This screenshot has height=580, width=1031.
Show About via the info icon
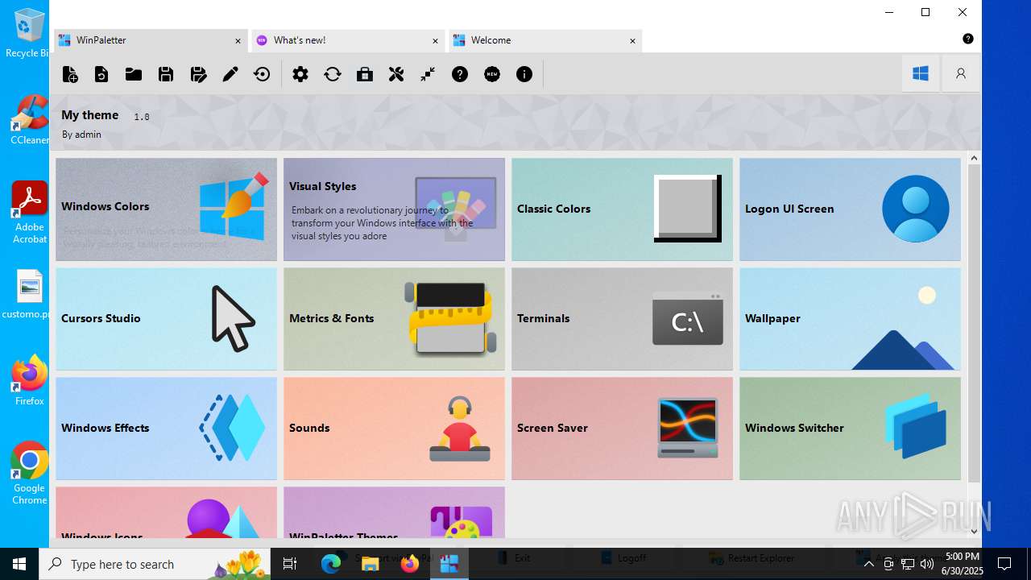coord(524,74)
